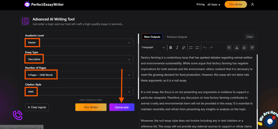Click the Hire Writer button beside Generate
Image resolution: width=278 pixels, height=129 pixels.
pyautogui.click(x=91, y=107)
